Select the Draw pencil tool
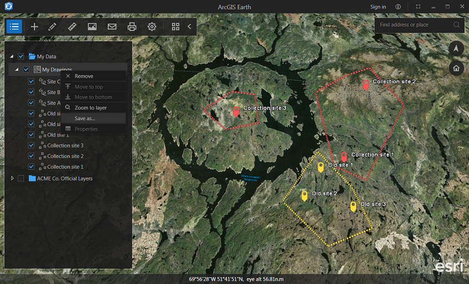The height and width of the screenshot is (284, 469). point(52,27)
